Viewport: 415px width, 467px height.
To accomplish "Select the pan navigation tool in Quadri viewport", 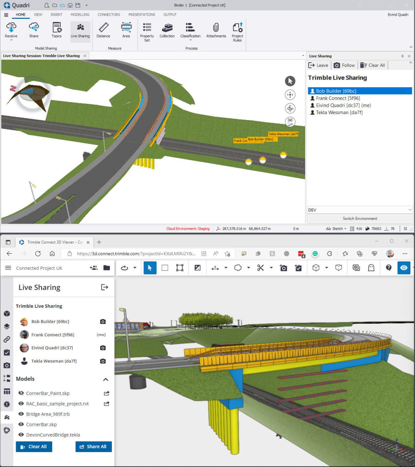I will (x=290, y=95).
